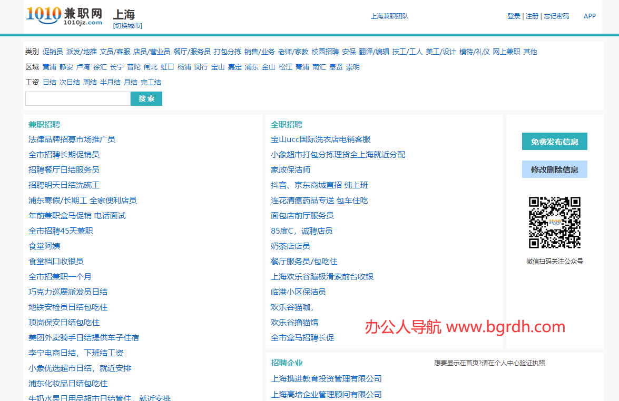Screen dimensions: 619x401
Task: Open the APP link in header
Action: click(x=589, y=16)
